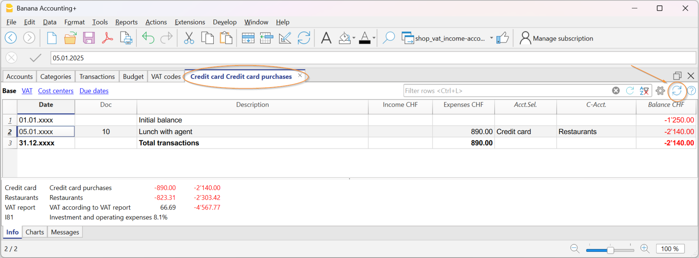Click the zoom slider handle
The image size is (699, 258).
point(611,250)
